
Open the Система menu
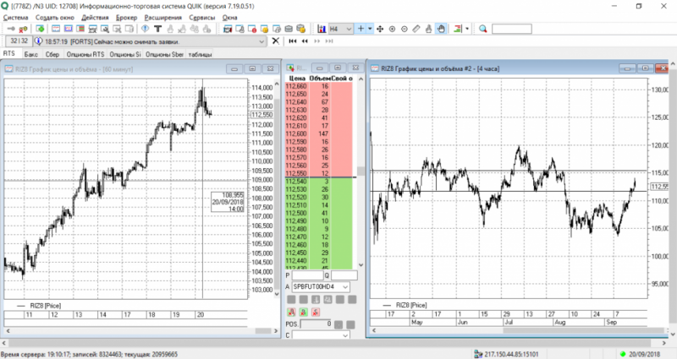(15, 18)
